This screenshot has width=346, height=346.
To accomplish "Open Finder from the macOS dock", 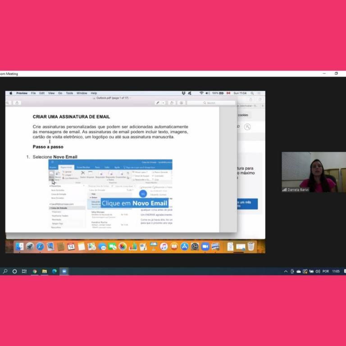I will click(x=19, y=246).
